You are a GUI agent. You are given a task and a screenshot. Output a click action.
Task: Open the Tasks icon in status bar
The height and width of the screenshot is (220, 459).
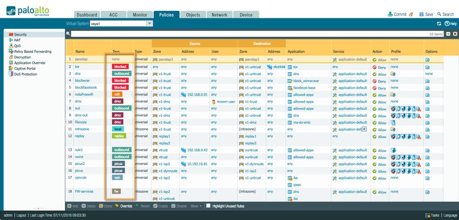point(427,215)
